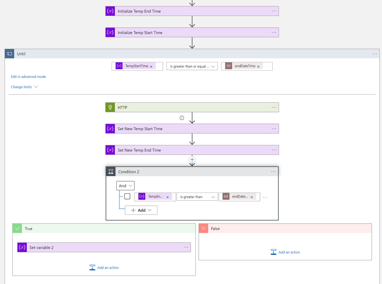Image resolution: width=382 pixels, height=284 pixels.
Task: Remove the TempStartTime token from Until condition
Action: point(151,67)
